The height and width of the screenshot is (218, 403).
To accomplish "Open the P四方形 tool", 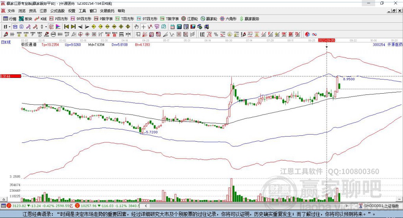I will tap(59, 19).
